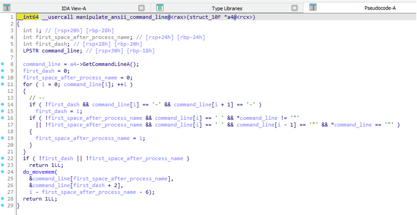Click first_space_after_process_name on line 19
The width and height of the screenshot is (417, 215).
coord(83,138)
